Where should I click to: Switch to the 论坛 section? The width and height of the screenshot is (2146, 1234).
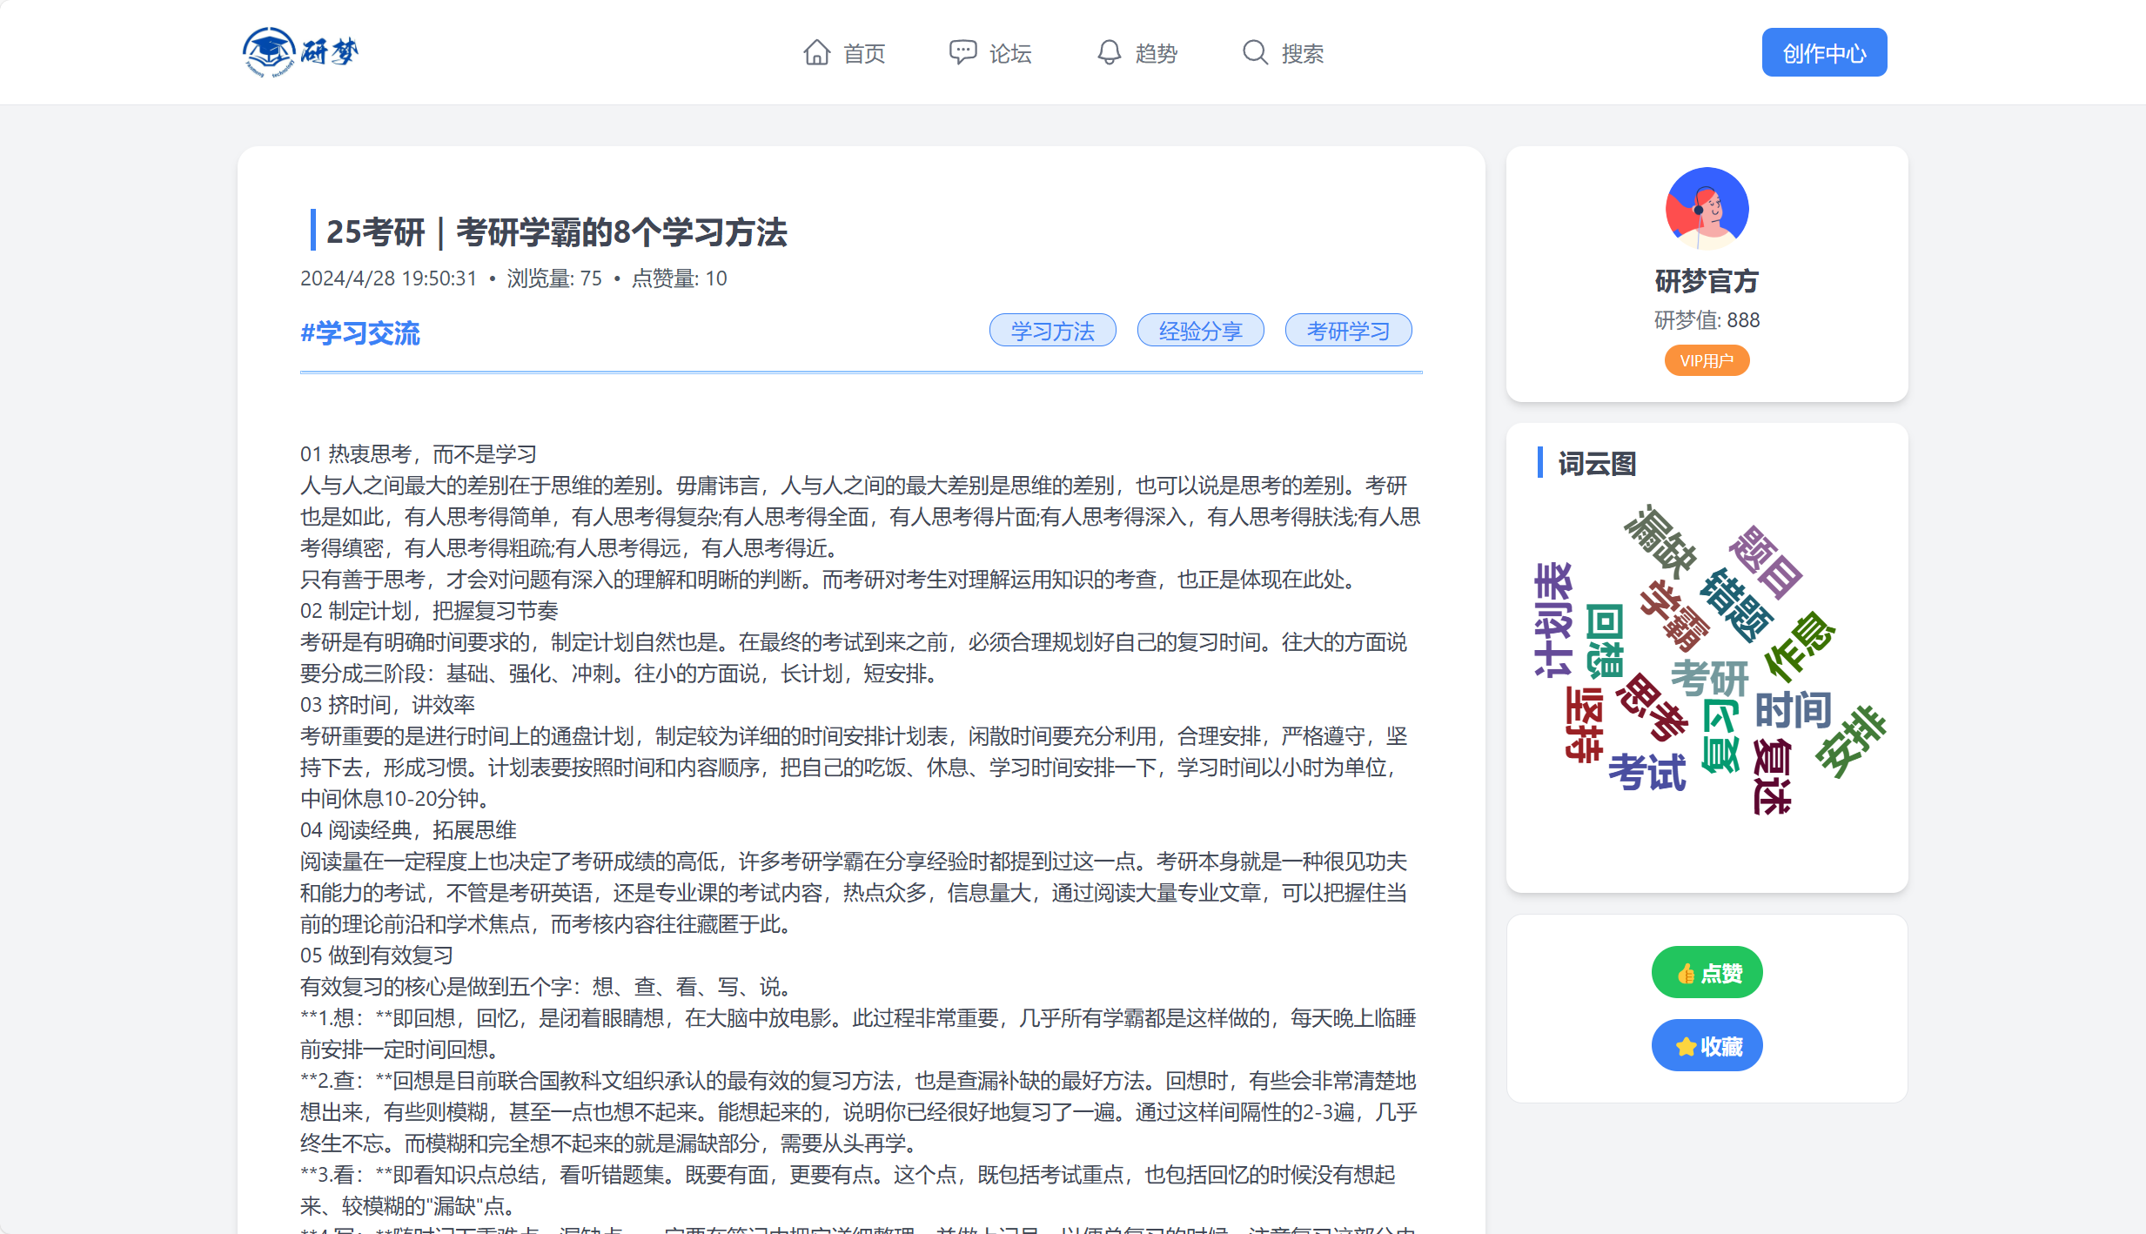(1009, 53)
